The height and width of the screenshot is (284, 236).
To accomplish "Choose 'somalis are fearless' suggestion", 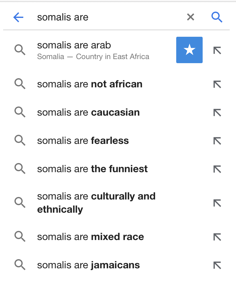I will 83,141.
